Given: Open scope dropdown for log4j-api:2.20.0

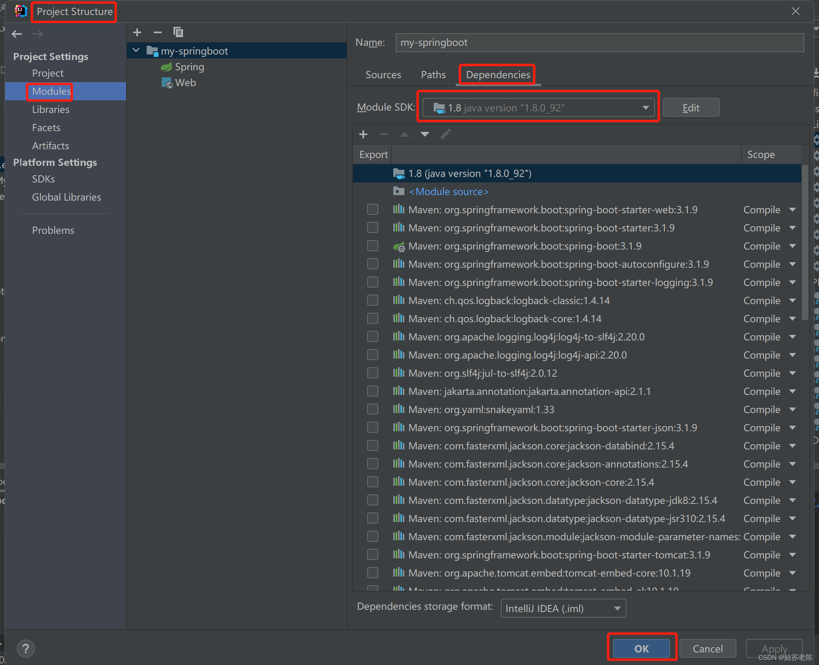Looking at the screenshot, I should [793, 355].
